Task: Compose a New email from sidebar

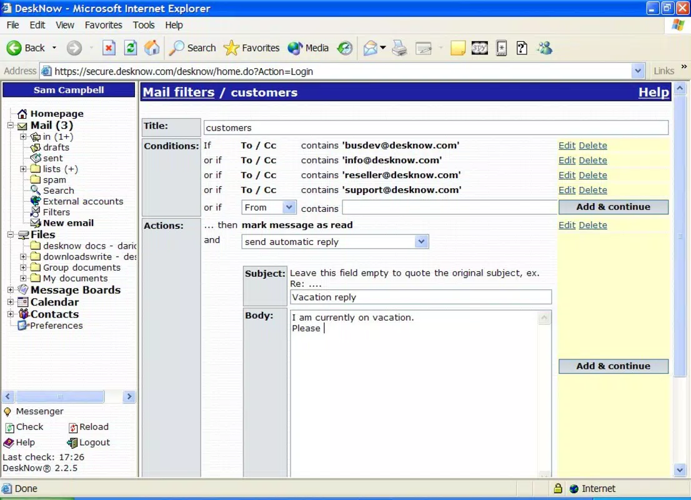Action: coord(68,223)
